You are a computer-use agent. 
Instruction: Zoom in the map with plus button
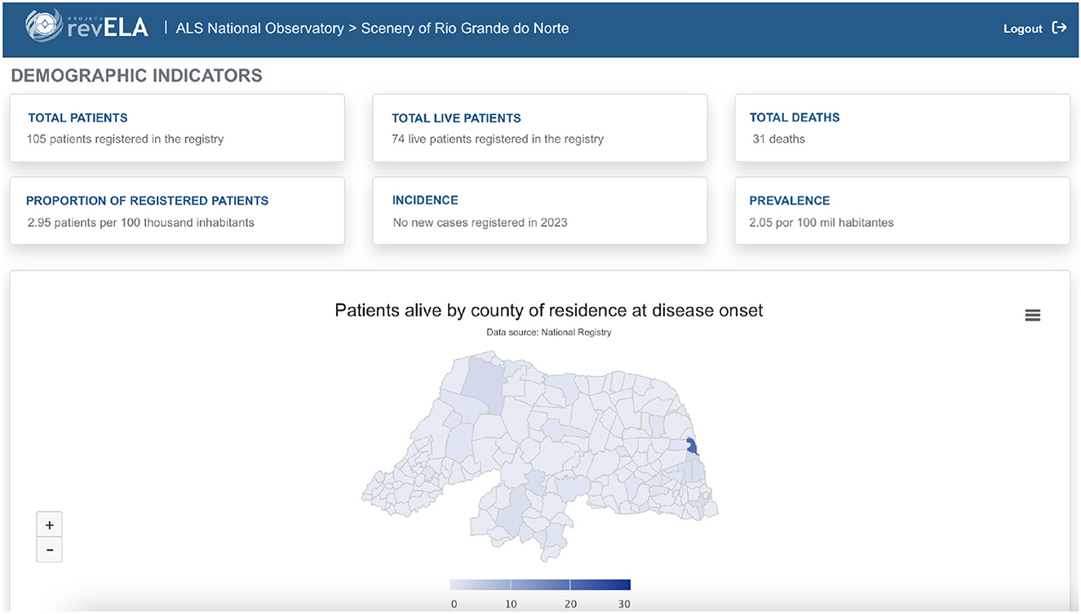tap(50, 525)
